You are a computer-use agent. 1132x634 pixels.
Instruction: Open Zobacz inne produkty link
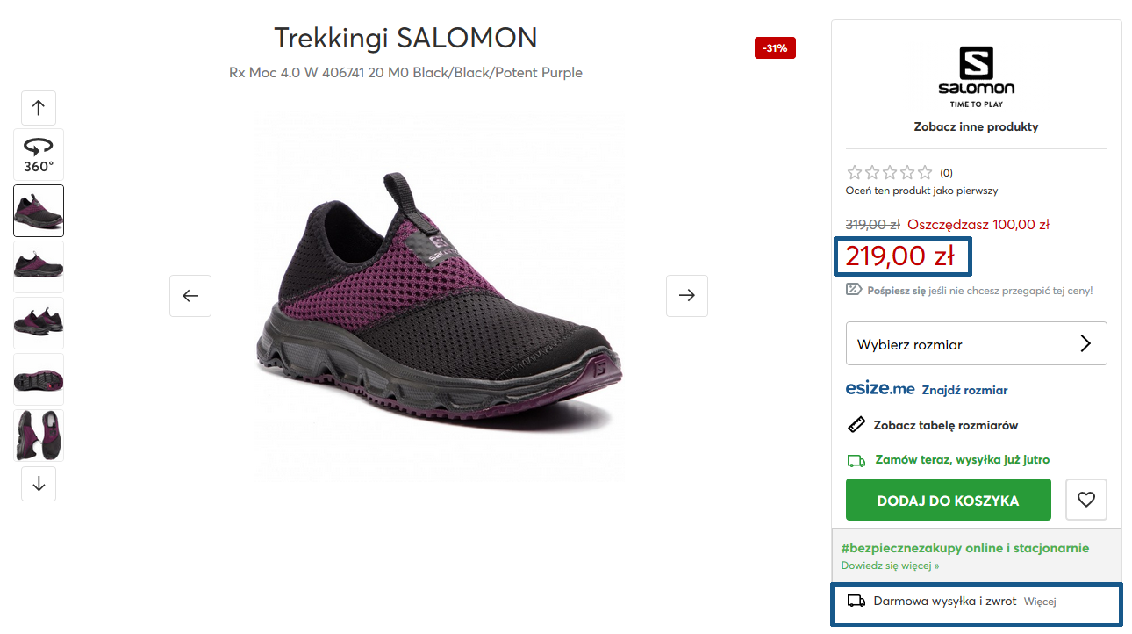tap(976, 126)
